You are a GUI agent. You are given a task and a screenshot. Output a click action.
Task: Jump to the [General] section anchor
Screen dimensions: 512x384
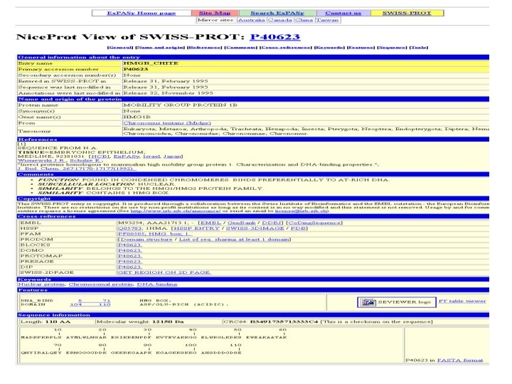[x=120, y=48]
